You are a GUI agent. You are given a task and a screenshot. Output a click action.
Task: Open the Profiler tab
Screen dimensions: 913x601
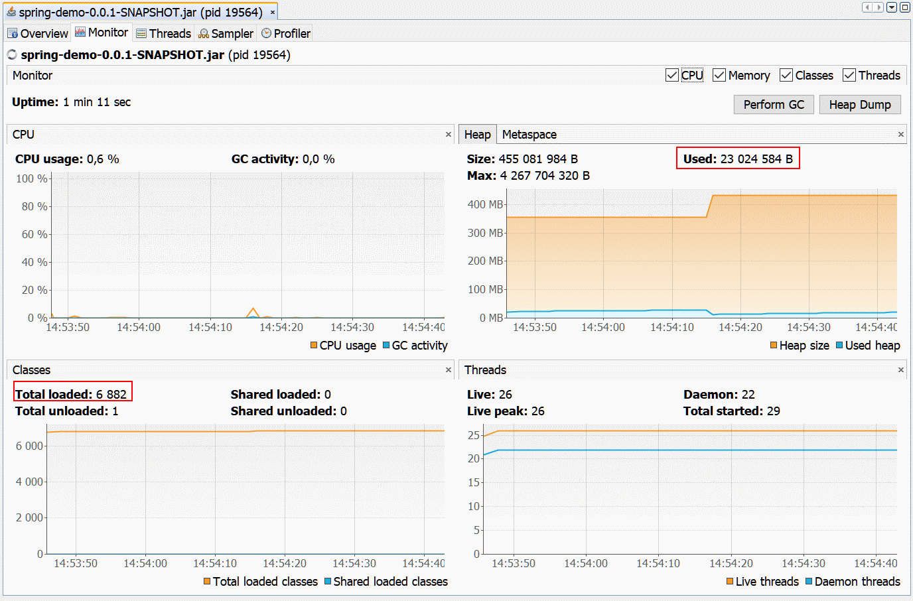[286, 34]
